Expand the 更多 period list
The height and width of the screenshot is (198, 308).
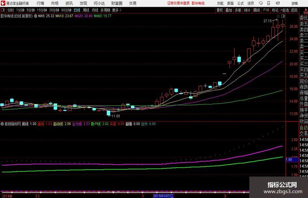[117, 10]
